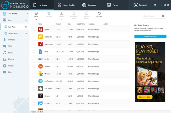Check the SwiftKey row checkbox

34,81
